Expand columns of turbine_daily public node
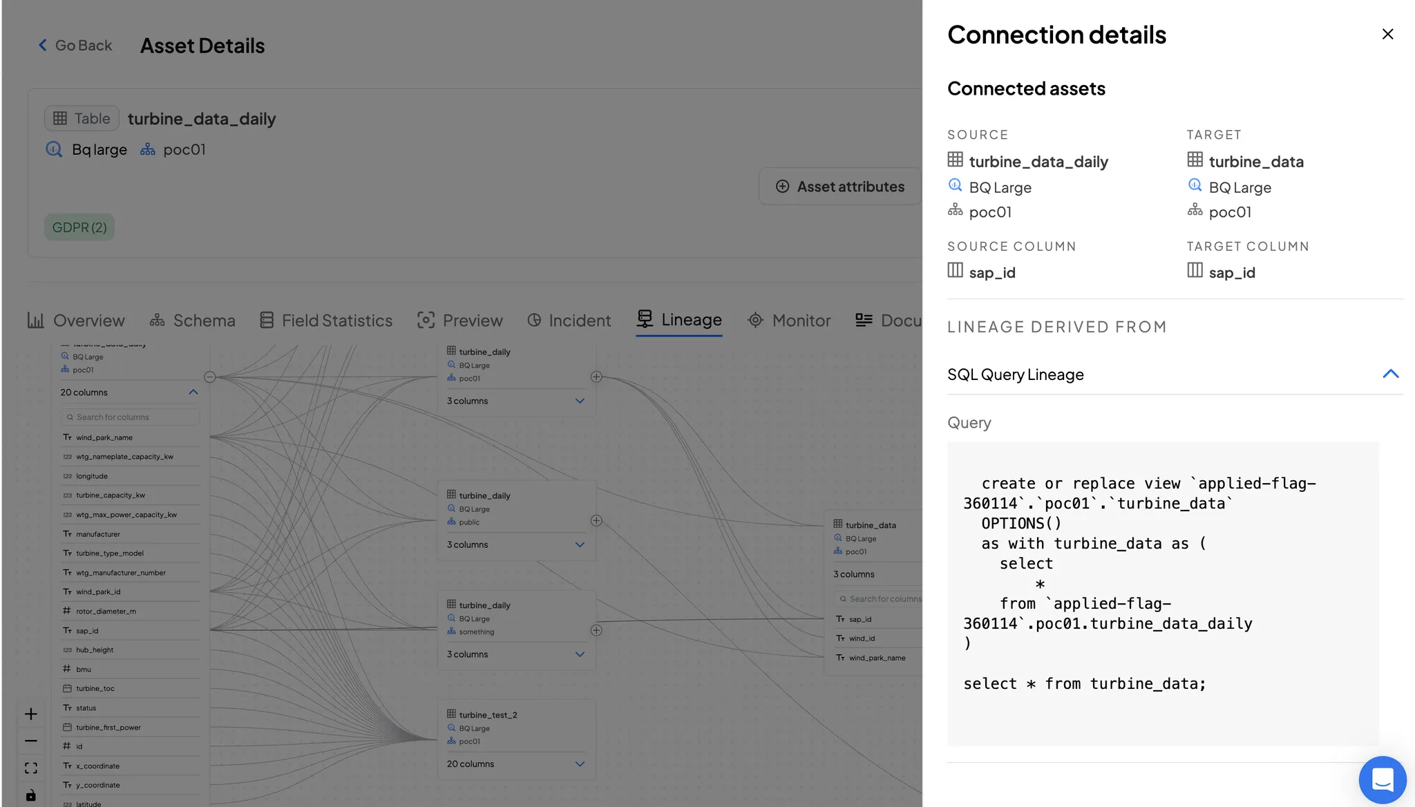 point(580,544)
